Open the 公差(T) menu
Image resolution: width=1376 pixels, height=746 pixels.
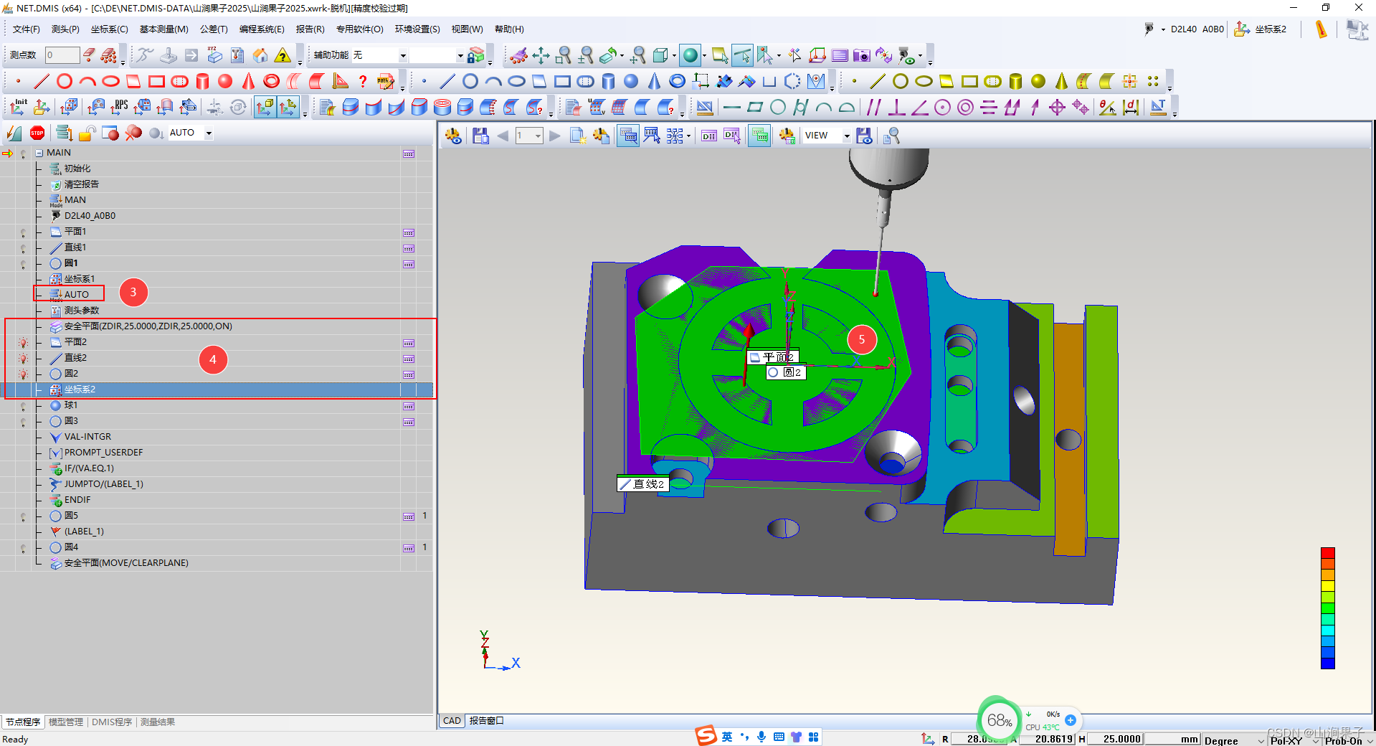coord(214,29)
